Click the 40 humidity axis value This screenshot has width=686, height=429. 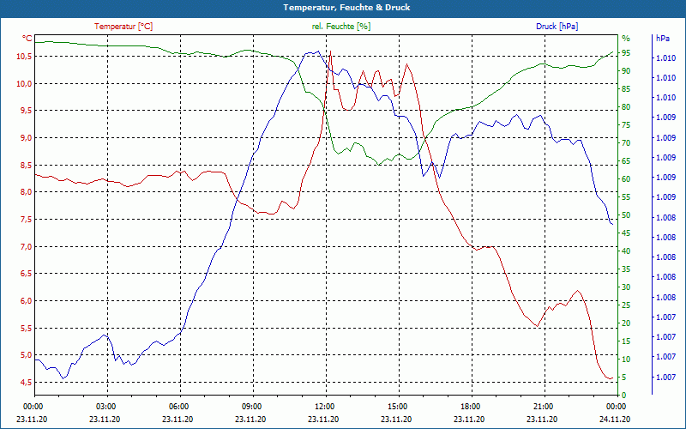pos(626,251)
